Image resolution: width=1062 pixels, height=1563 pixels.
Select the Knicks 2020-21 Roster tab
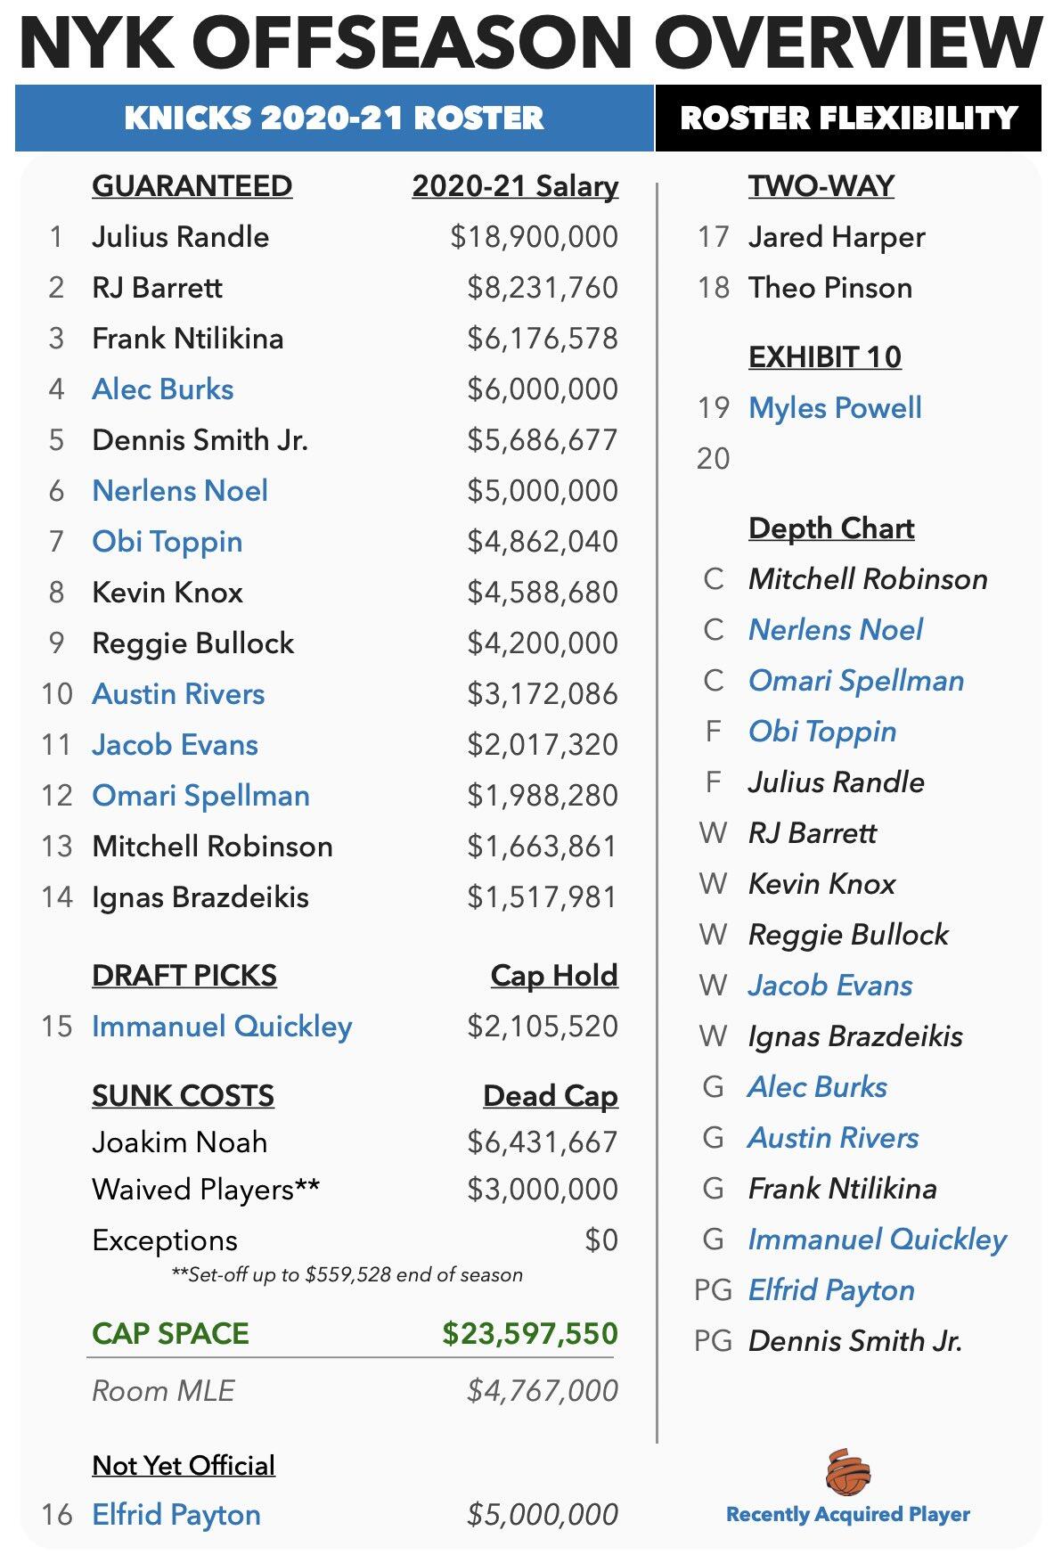(334, 119)
